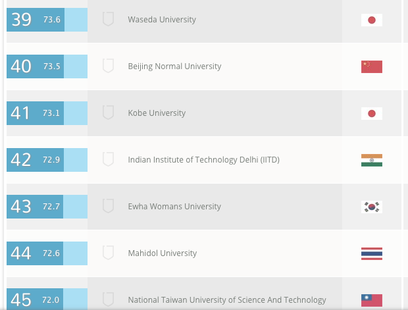
Task: Click rank 44 score bar showing 72.6
Action: (47, 253)
